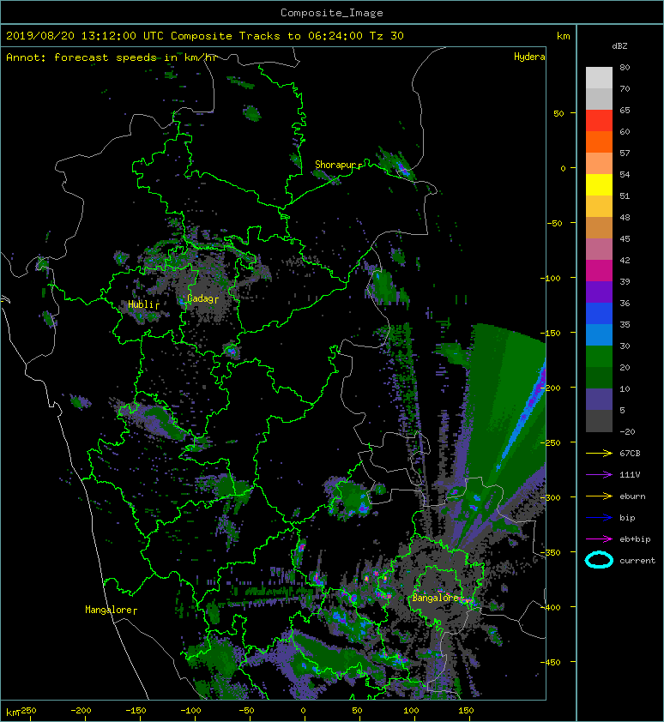
Task: Select the magenta 42 dBZ color swatch
Action: tap(599, 271)
